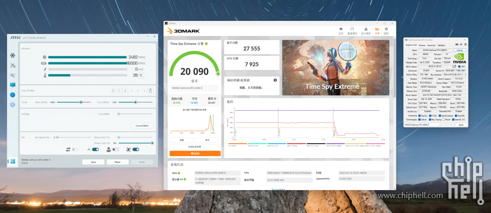Click info icon in estimated game performance panel

click(x=275, y=80)
